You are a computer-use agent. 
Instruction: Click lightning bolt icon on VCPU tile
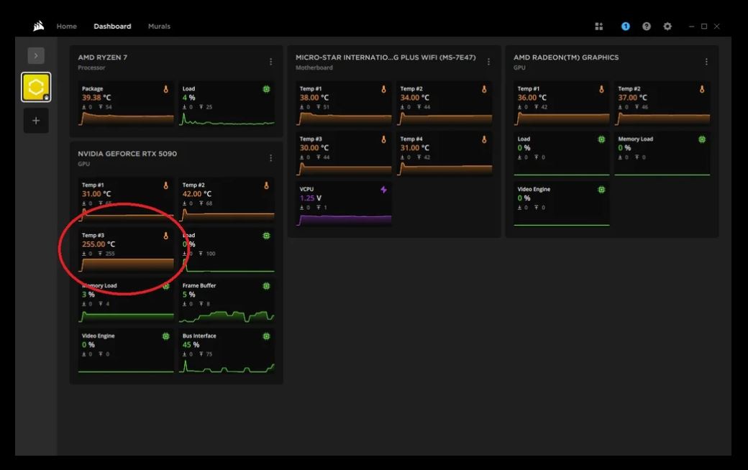383,190
